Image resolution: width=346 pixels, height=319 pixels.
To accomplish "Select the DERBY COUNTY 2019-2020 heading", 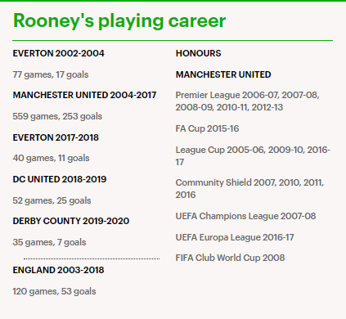I will click(71, 221).
